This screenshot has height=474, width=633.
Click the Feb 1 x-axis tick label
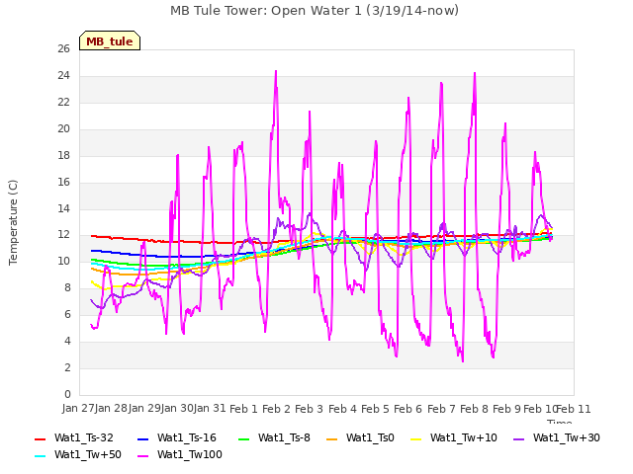[x=243, y=409]
